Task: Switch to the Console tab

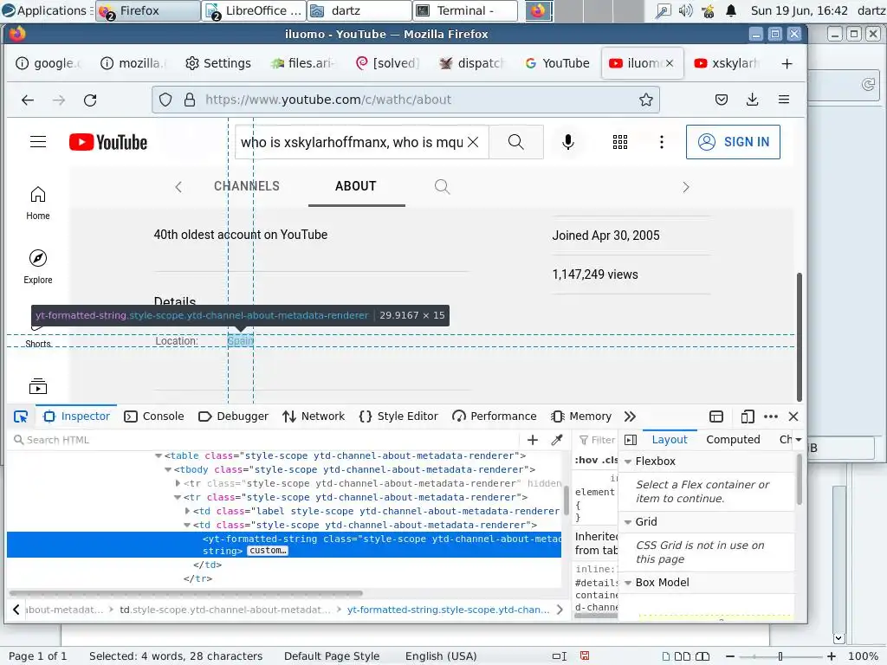Action: (154, 416)
